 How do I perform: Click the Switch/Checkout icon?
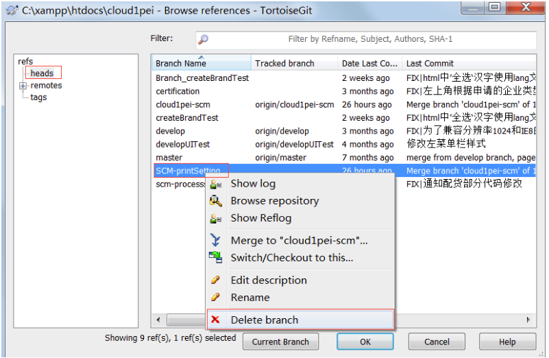pyautogui.click(x=216, y=258)
